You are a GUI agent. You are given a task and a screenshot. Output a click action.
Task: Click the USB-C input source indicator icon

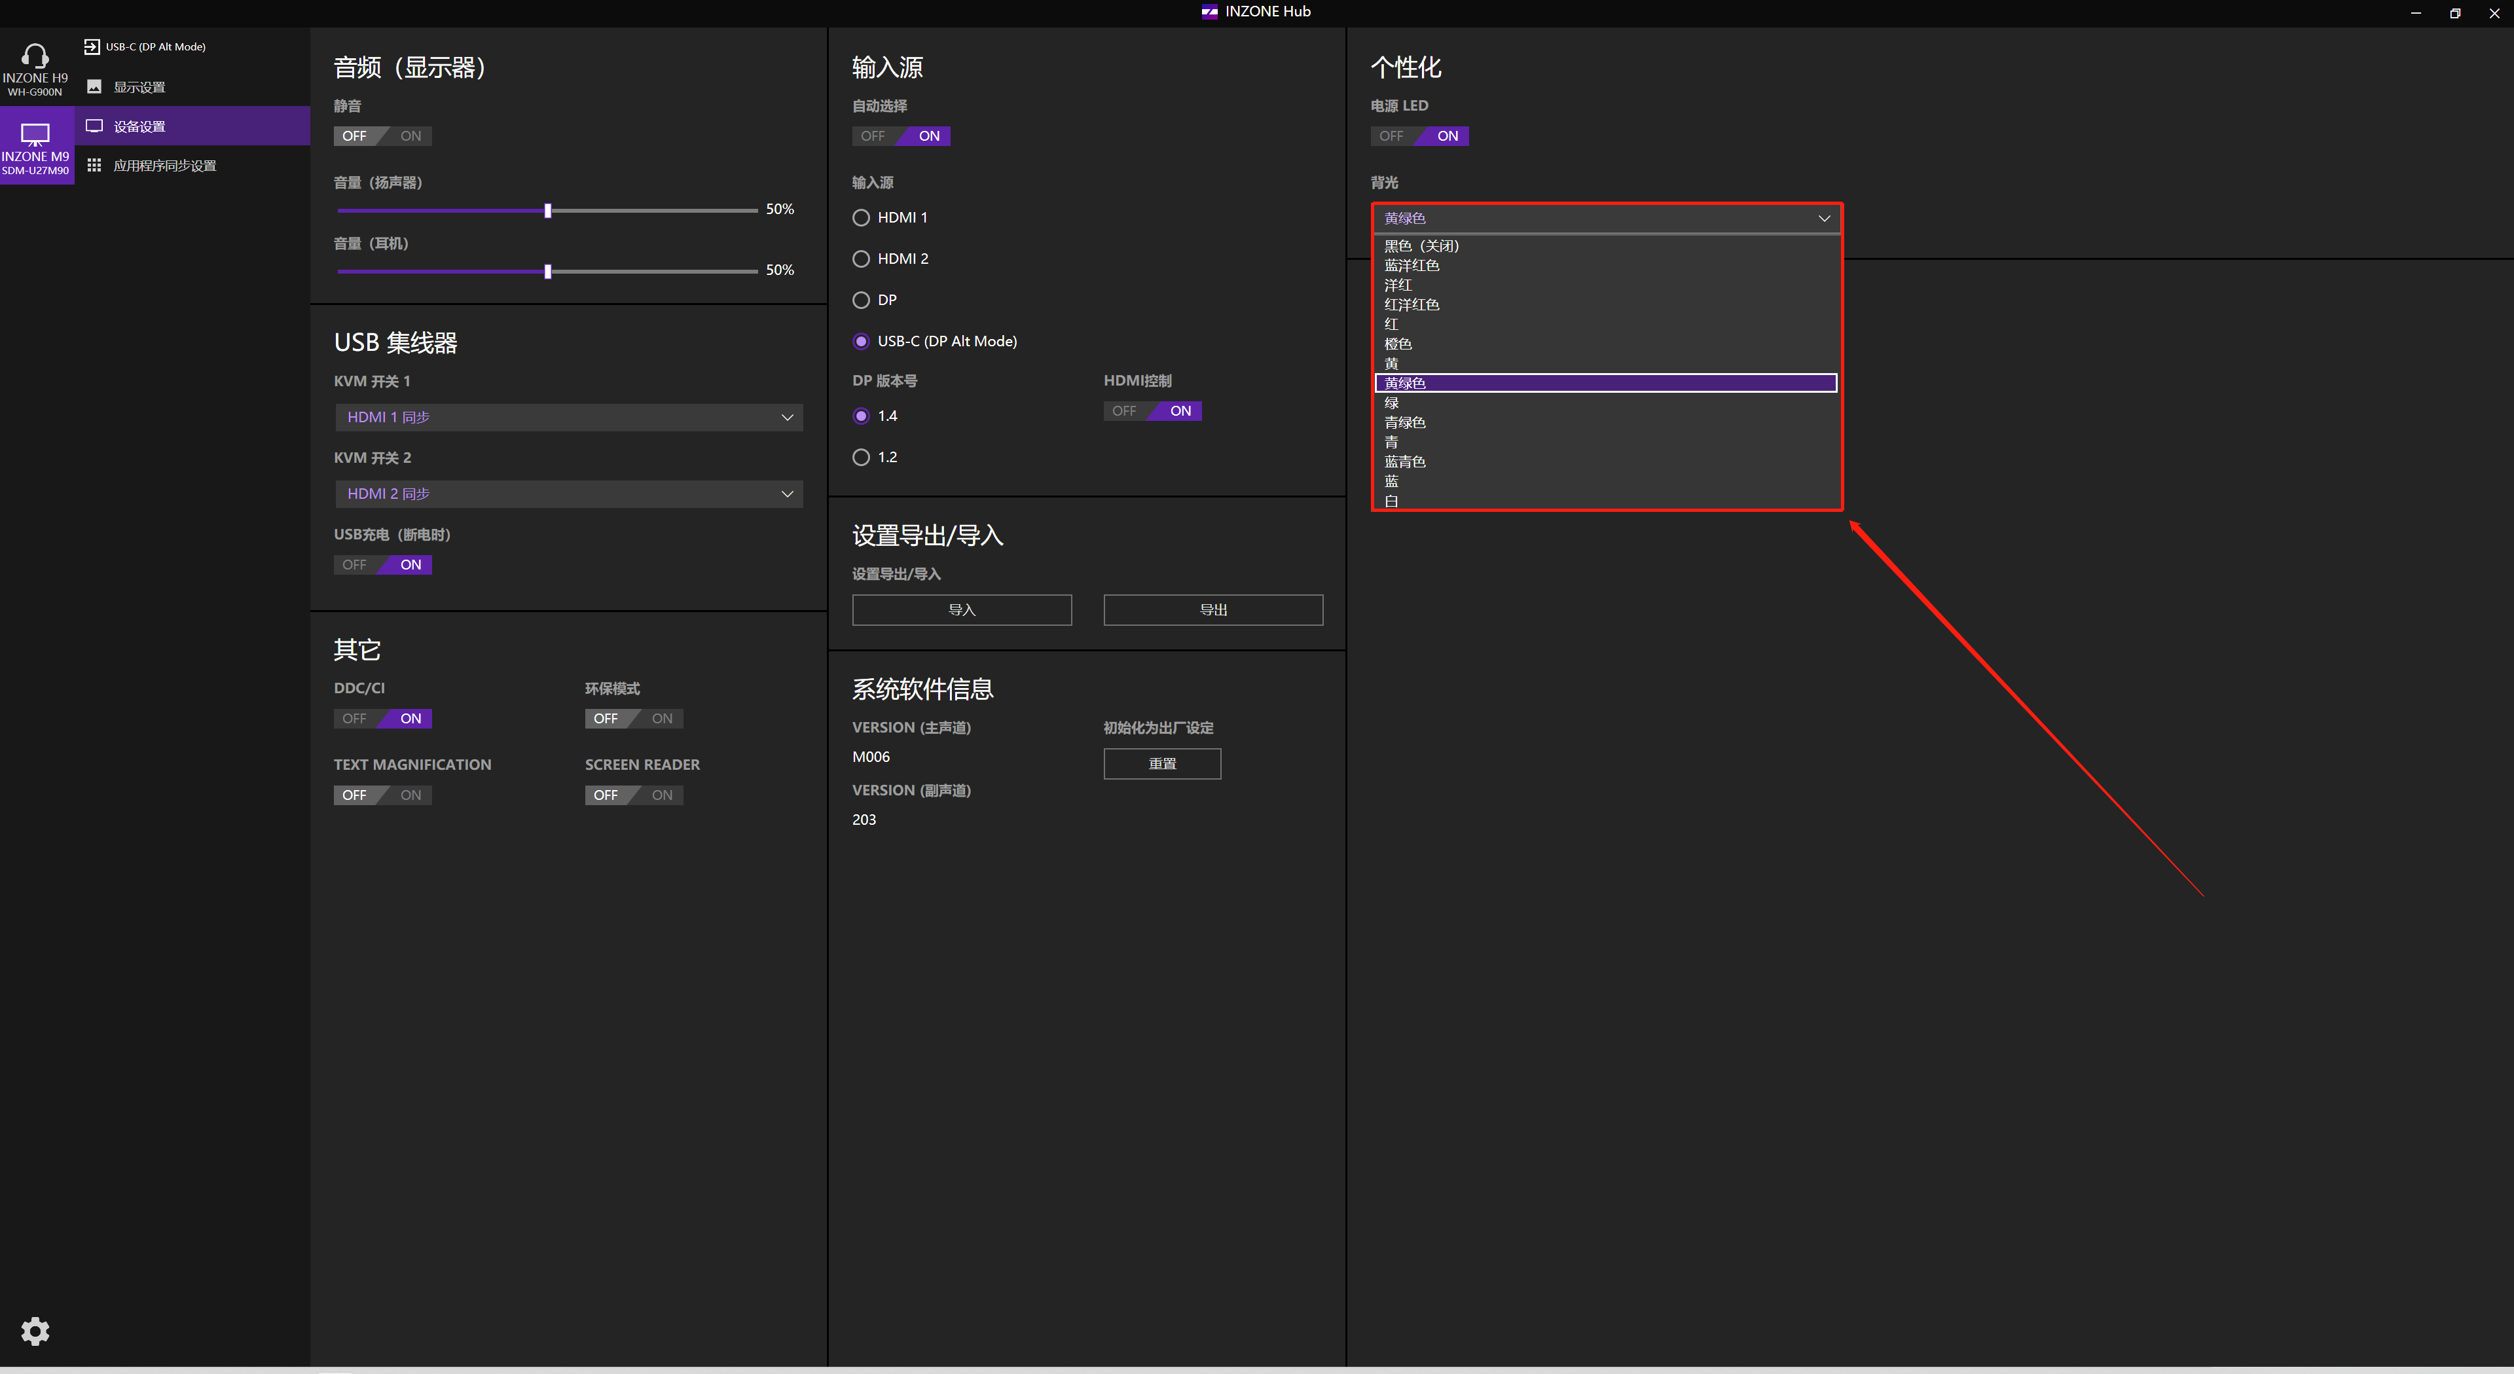[x=92, y=47]
